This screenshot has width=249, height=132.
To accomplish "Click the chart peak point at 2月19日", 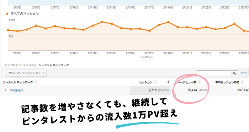I will pyautogui.click(x=168, y=22).
